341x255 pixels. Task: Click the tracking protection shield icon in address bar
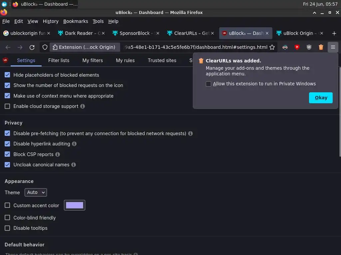coord(45,47)
